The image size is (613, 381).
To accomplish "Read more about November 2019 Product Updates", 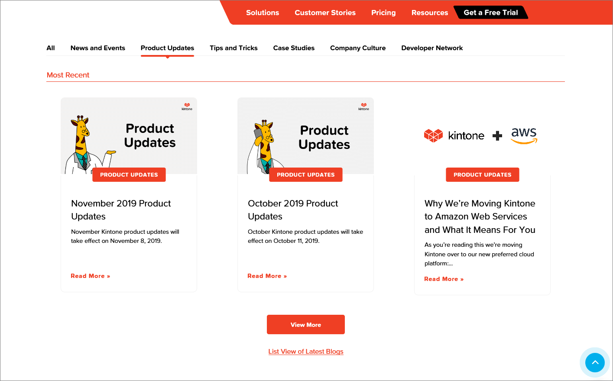I will pos(90,276).
